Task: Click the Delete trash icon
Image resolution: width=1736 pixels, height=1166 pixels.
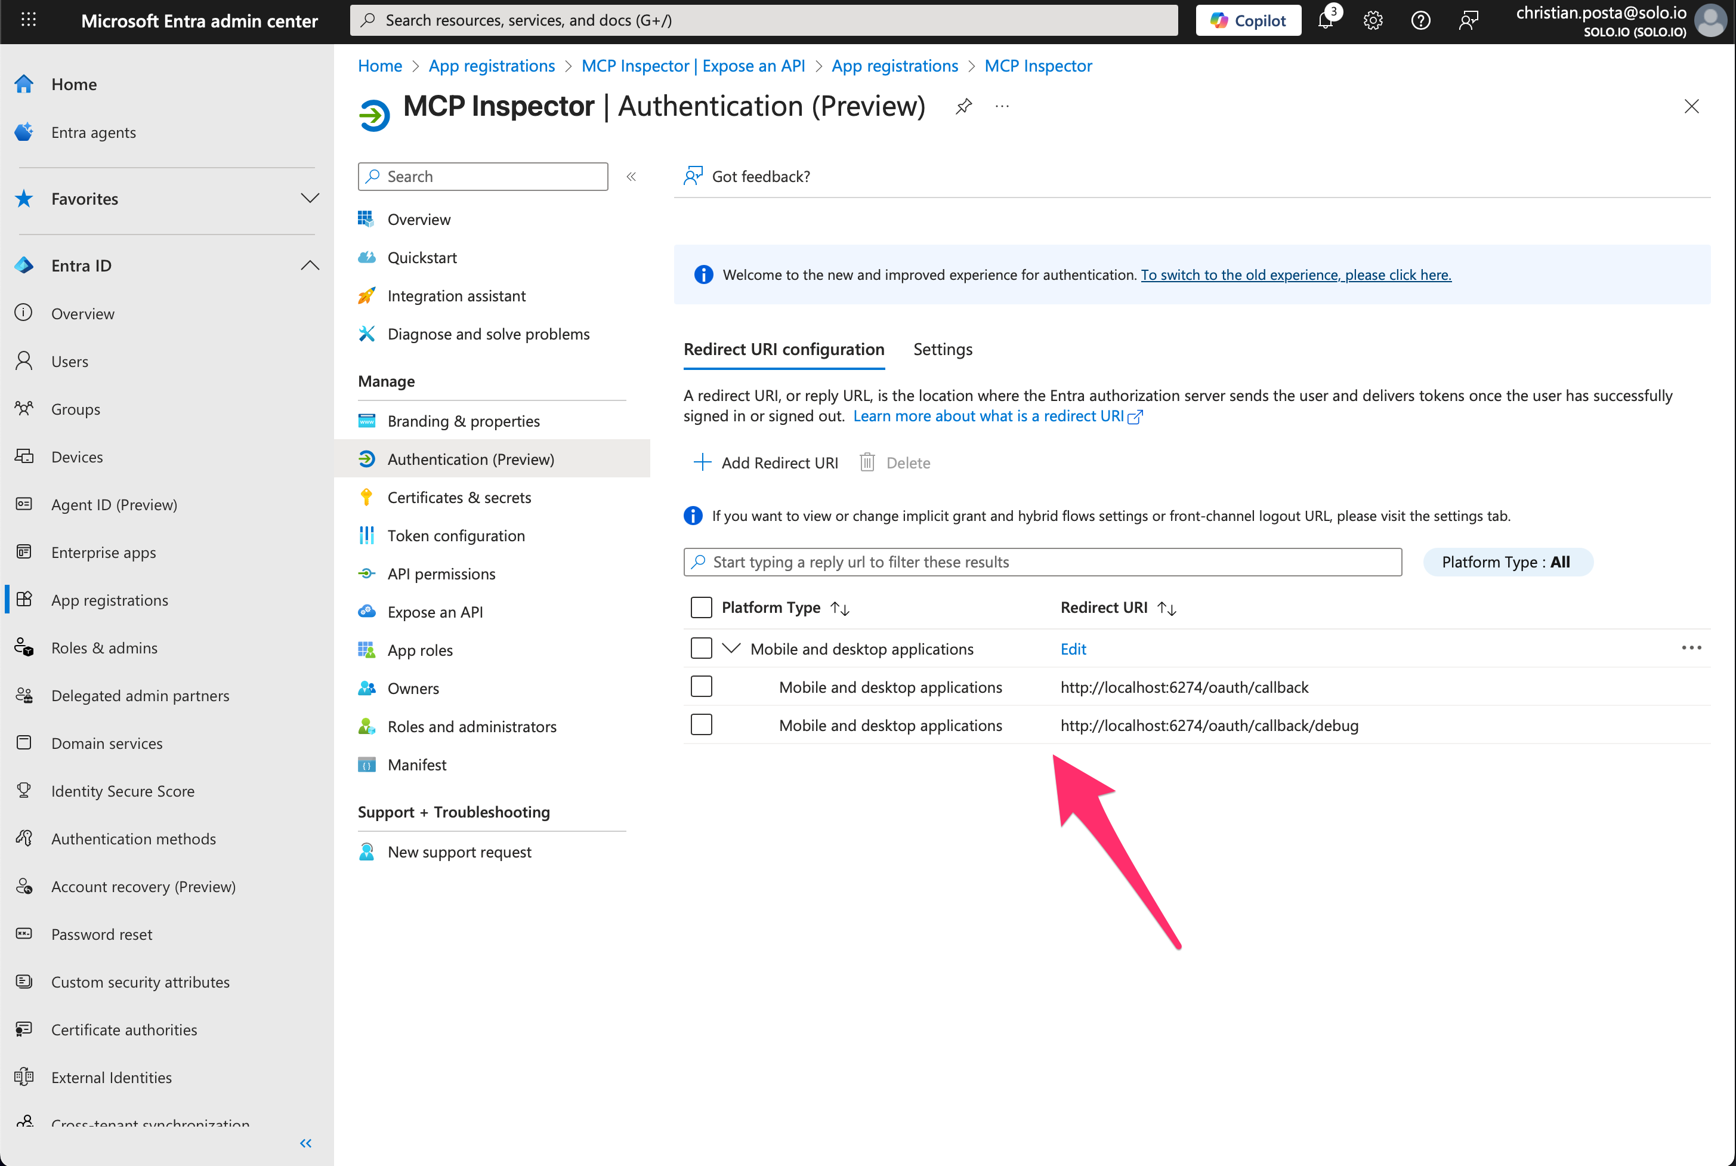Action: coord(867,462)
